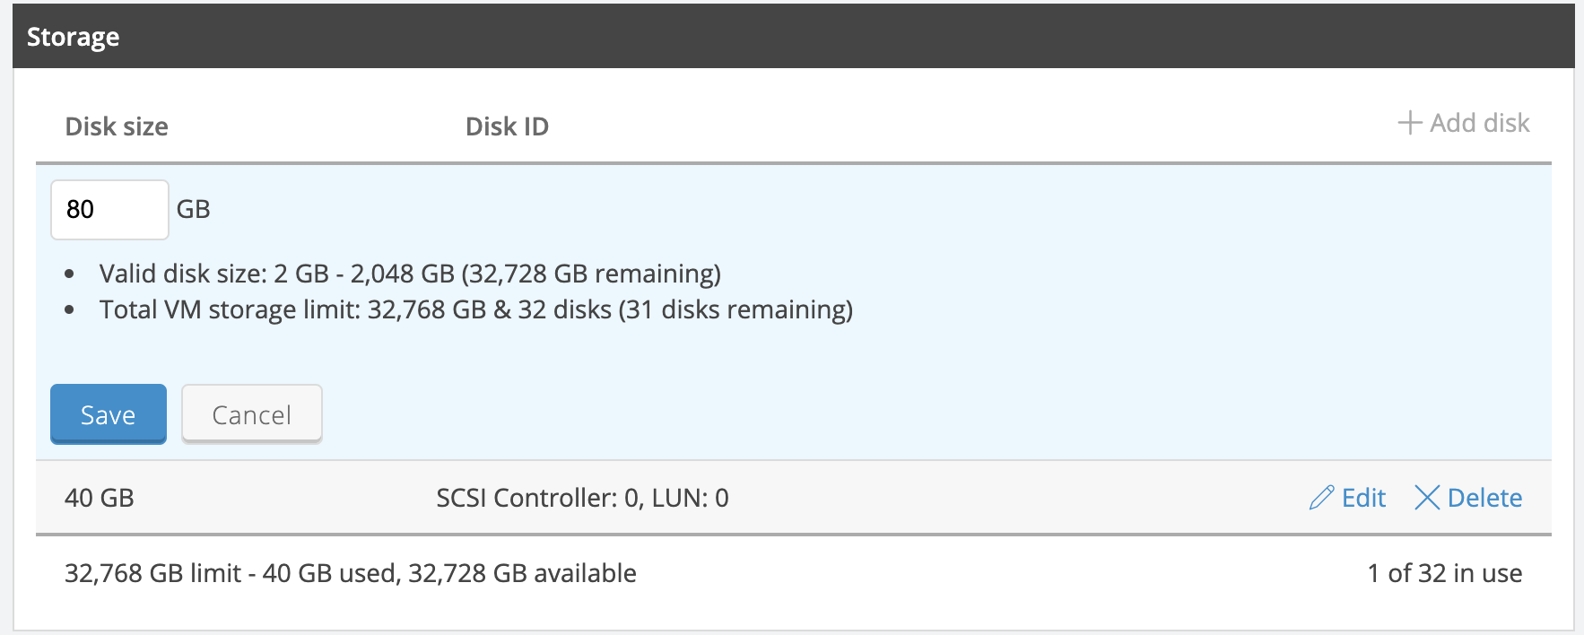The width and height of the screenshot is (1584, 635).
Task: Click the 32,768 GB limit summary text
Action: [351, 573]
